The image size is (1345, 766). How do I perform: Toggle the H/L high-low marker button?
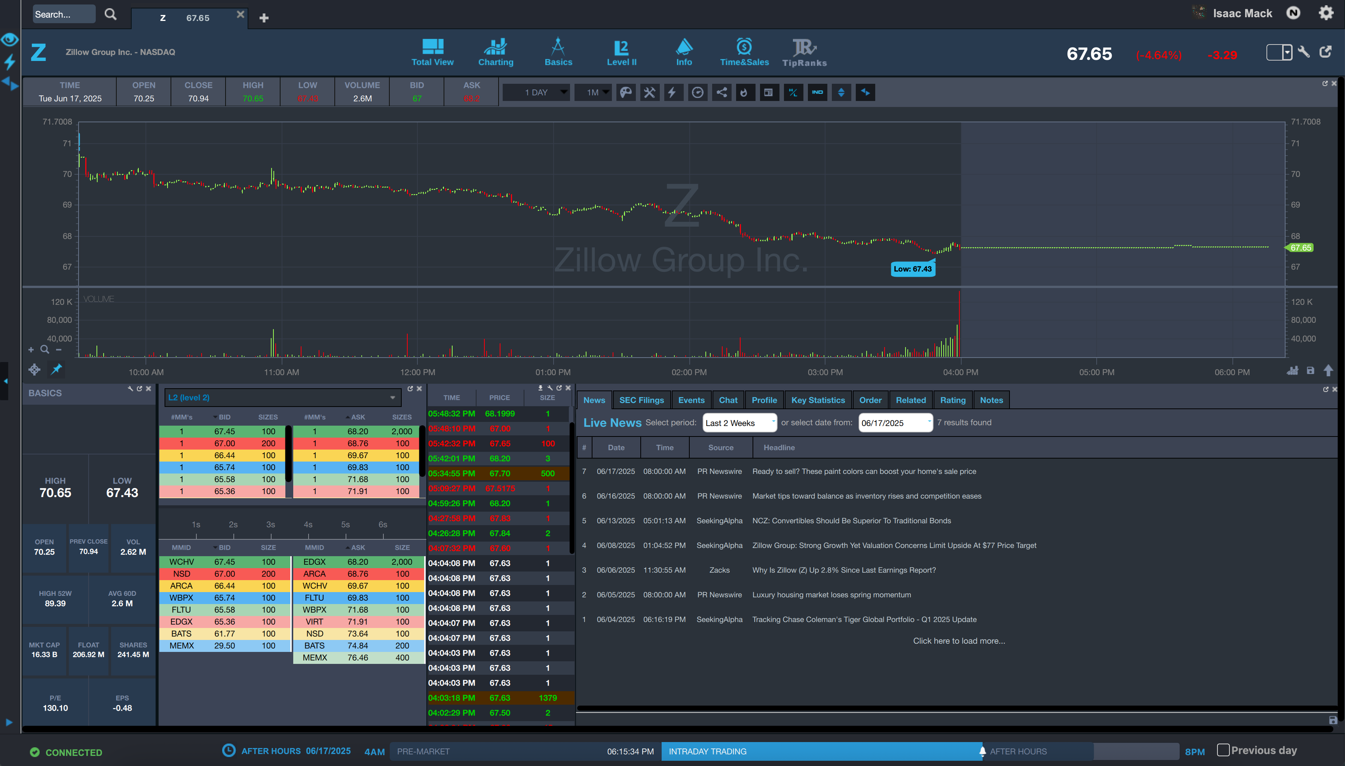(793, 93)
